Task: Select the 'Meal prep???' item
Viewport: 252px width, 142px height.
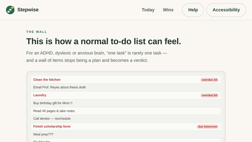Action: click(126, 134)
